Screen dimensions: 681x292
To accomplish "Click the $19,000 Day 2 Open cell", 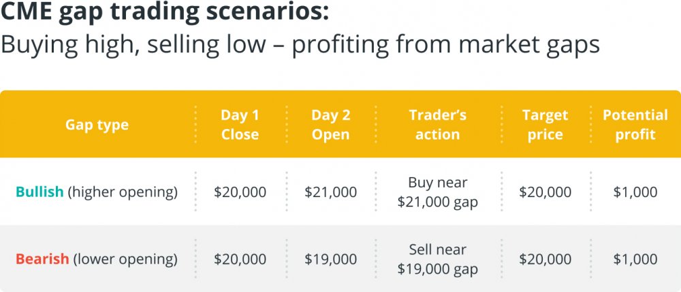I will 330,259.
